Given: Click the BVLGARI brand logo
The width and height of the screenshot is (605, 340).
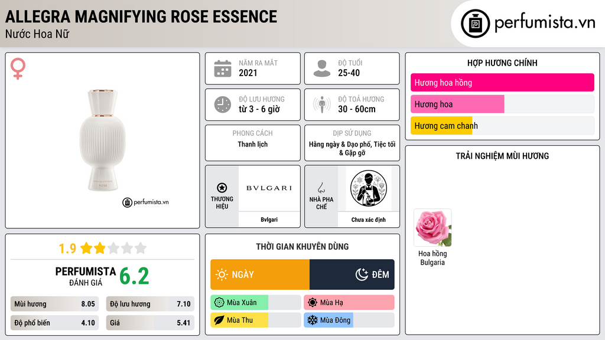Looking at the screenshot, I should pyautogui.click(x=269, y=188).
